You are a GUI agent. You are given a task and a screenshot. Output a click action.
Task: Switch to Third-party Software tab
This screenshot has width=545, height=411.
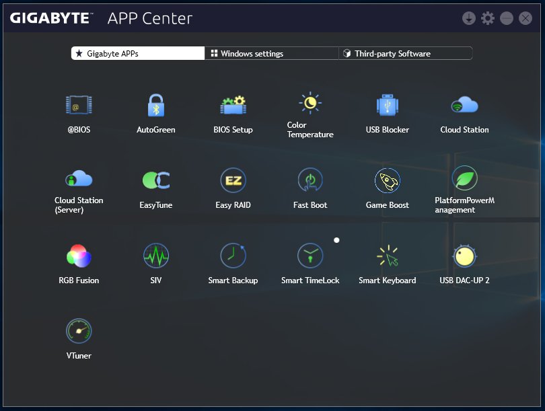click(x=405, y=53)
